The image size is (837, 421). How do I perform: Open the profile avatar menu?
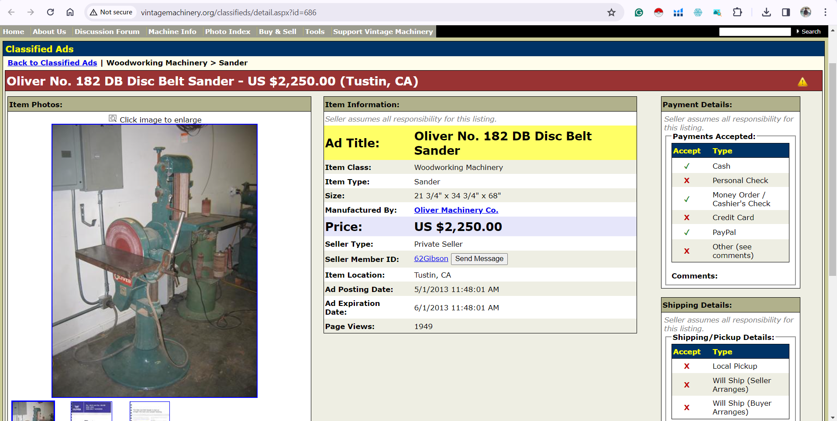(806, 12)
